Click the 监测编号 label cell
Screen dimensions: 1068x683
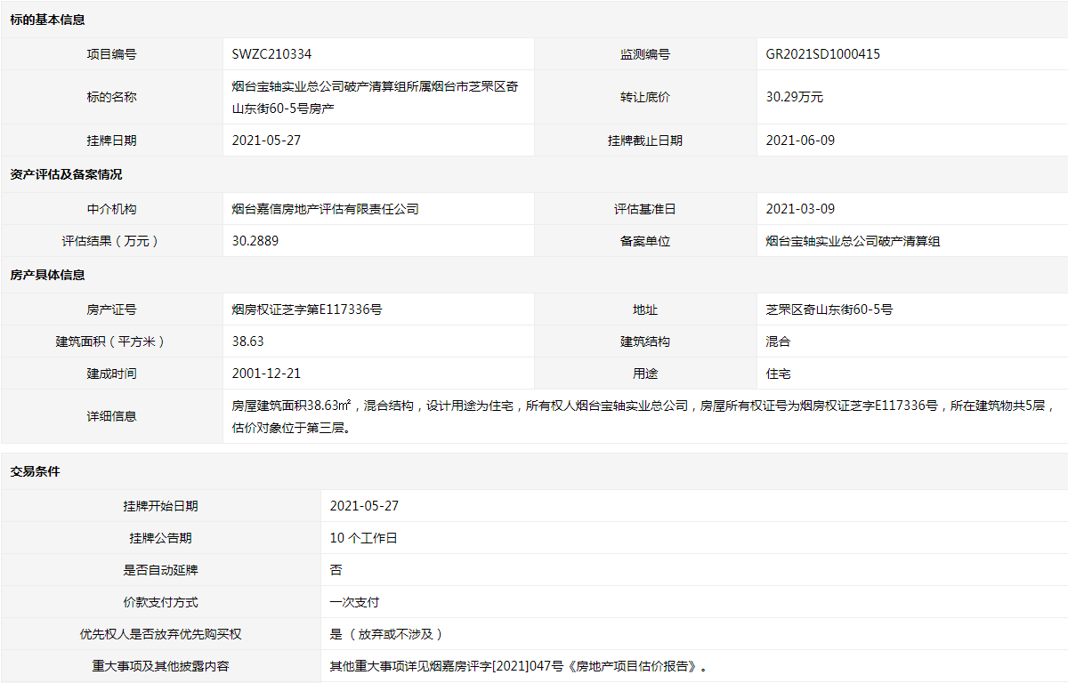coord(645,54)
